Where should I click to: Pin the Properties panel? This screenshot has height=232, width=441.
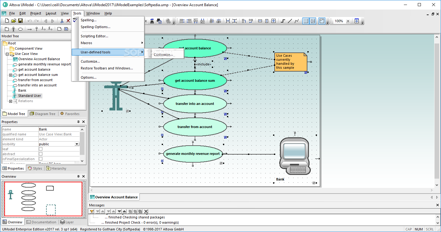coord(78,122)
